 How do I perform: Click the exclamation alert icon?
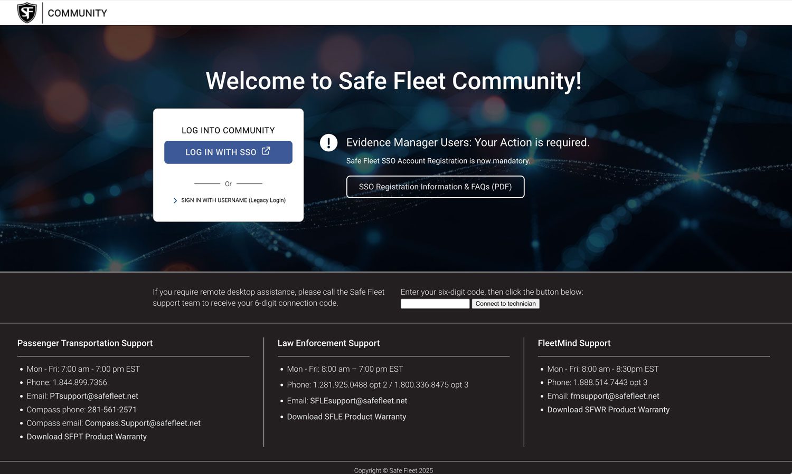click(x=328, y=142)
